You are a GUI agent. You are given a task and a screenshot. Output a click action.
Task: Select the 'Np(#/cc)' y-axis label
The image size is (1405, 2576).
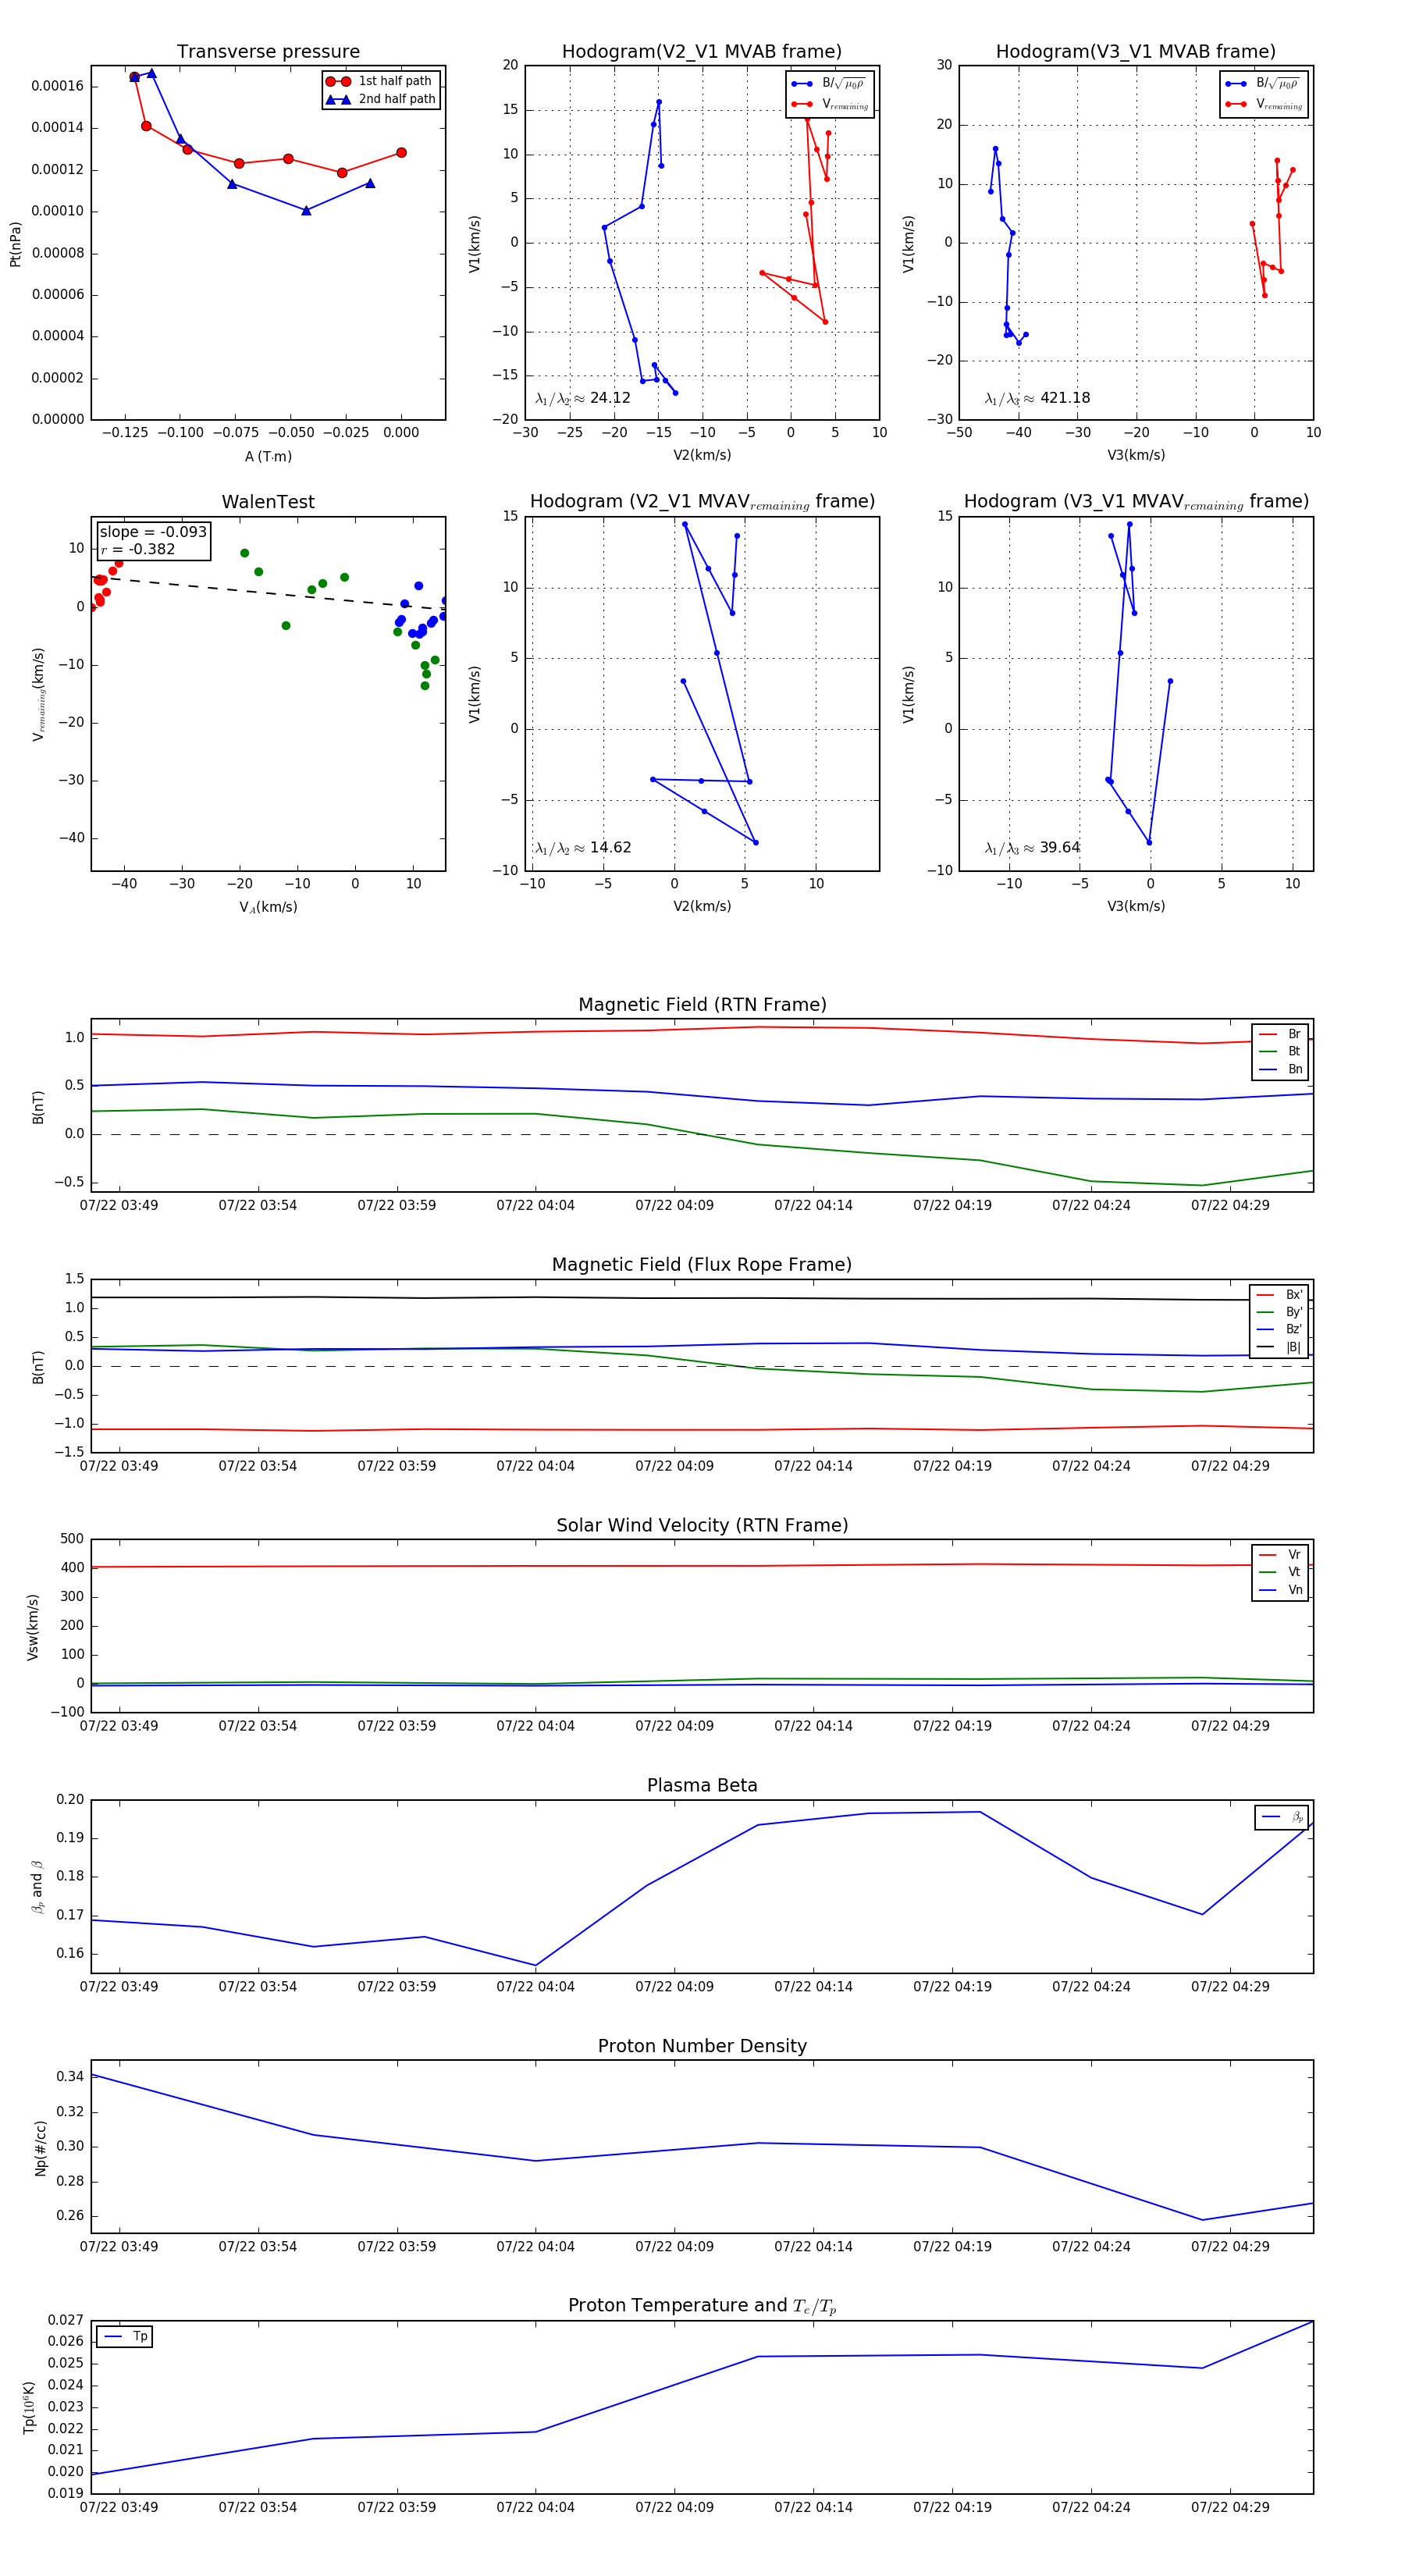[41, 2148]
